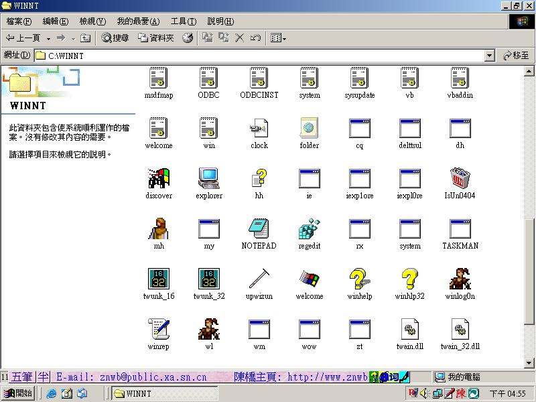Select the winhlp32 icon
Image resolution: width=536 pixels, height=402 pixels.
tap(409, 279)
